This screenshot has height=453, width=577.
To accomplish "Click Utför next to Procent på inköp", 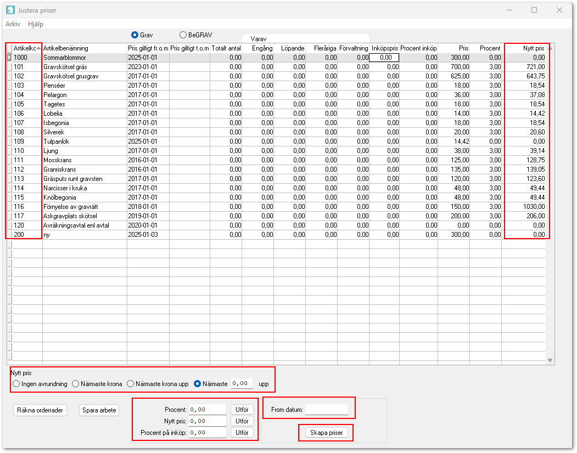I will (x=242, y=433).
